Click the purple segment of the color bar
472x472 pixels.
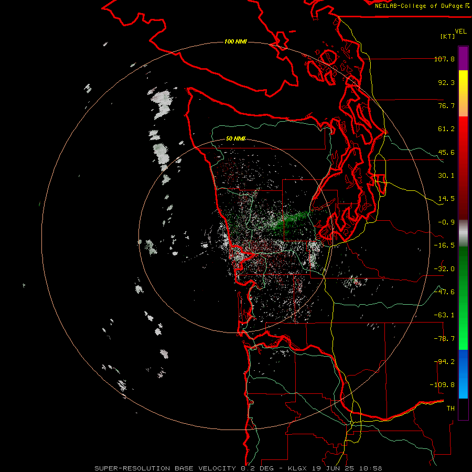(463, 58)
